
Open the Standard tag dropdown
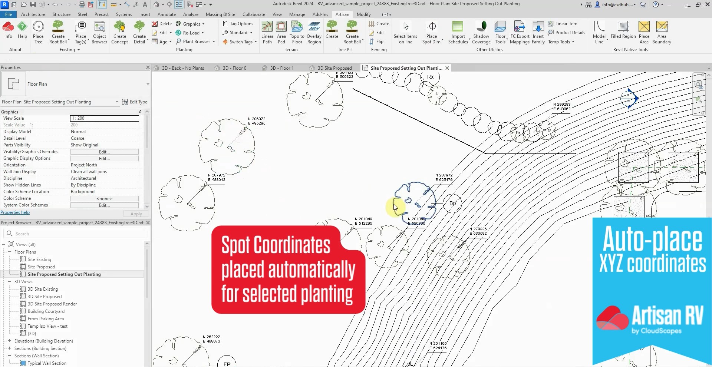tap(237, 33)
